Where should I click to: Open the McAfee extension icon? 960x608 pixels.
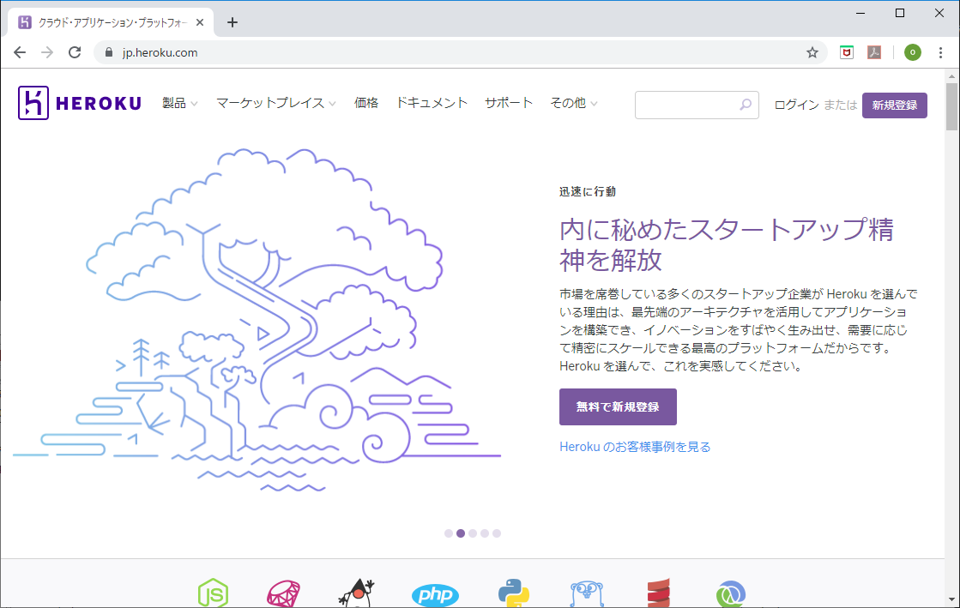(x=846, y=52)
